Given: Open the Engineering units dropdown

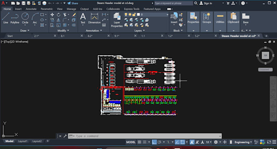Looking at the screenshot, I should pos(243,142).
